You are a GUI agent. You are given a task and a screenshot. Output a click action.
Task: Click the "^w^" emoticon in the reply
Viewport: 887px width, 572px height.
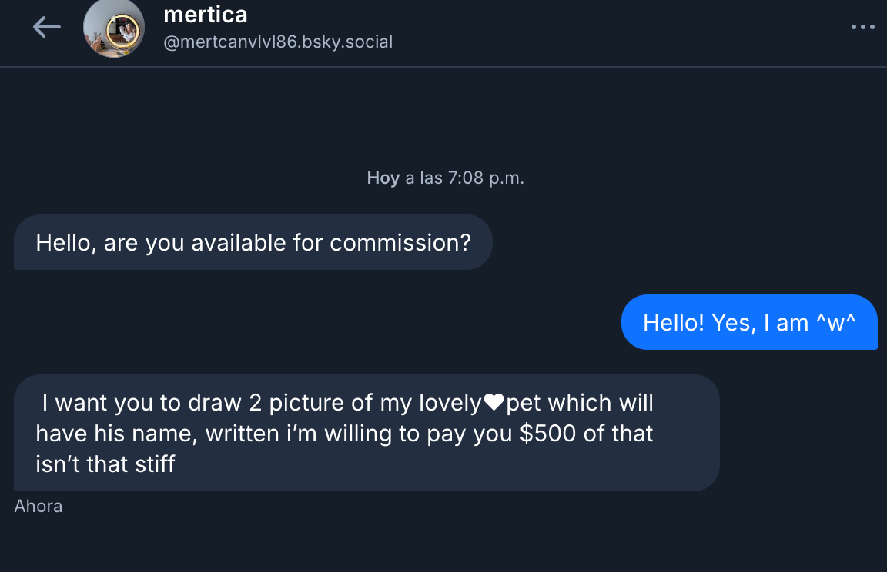pos(835,322)
